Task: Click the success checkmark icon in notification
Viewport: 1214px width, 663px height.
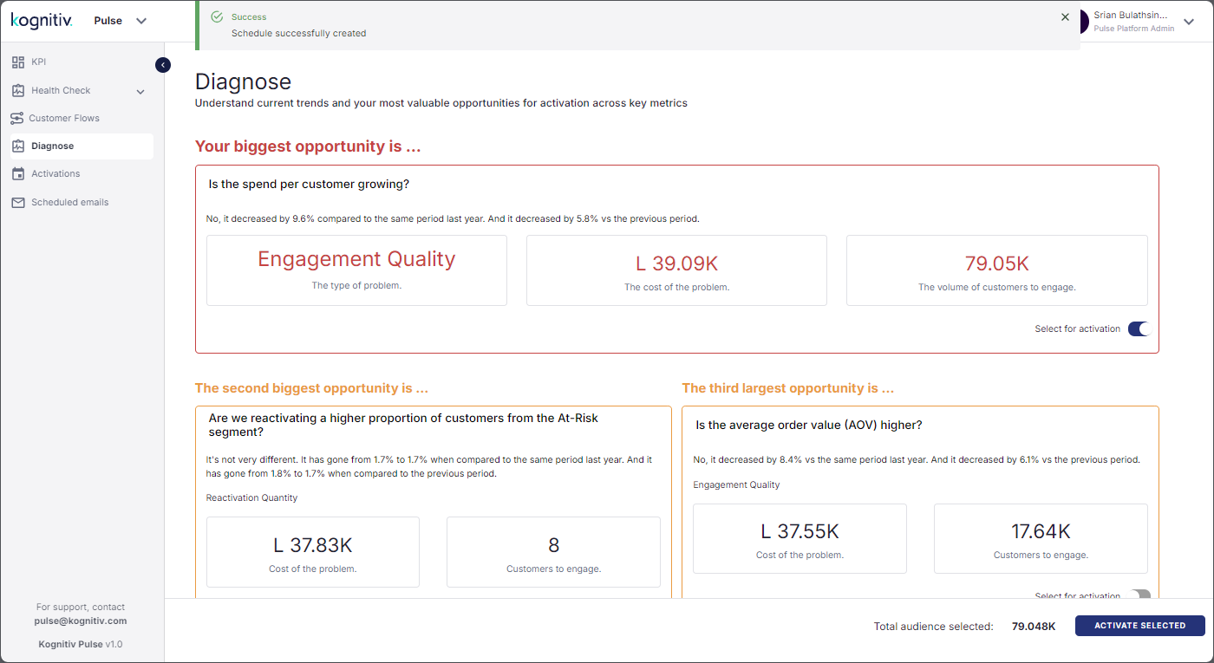Action: [217, 16]
